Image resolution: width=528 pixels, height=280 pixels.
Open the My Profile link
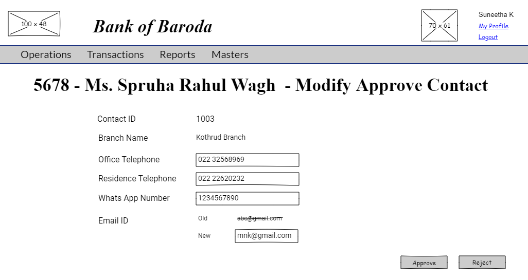click(x=493, y=26)
